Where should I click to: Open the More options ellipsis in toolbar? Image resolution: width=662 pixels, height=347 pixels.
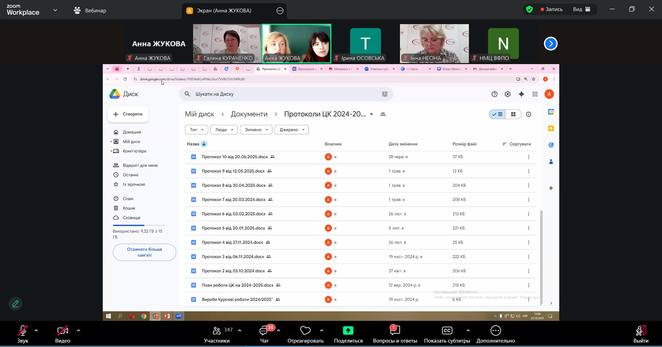495,331
